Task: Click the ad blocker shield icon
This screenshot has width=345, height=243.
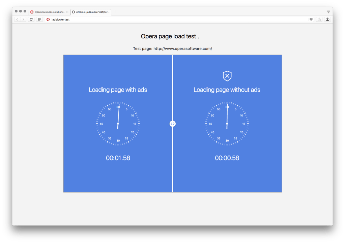Action: (227, 76)
